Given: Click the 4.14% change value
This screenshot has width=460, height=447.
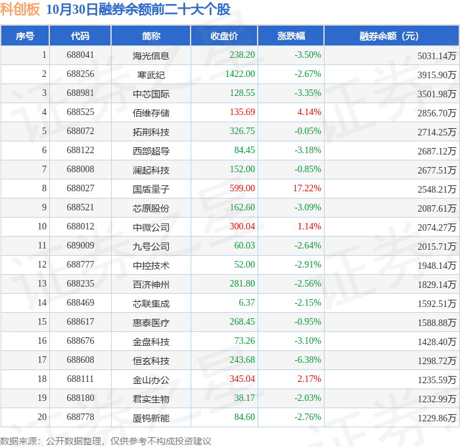Looking at the screenshot, I should (x=310, y=112).
